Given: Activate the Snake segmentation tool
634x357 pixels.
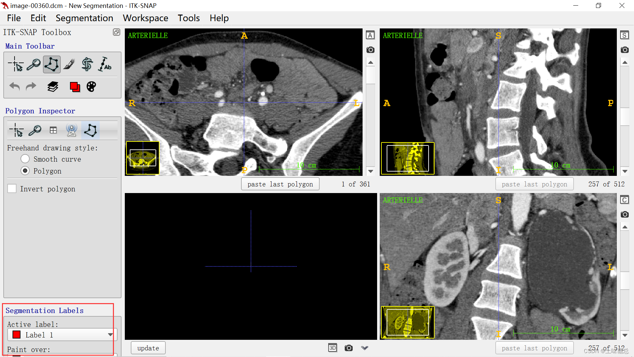Looking at the screenshot, I should pyautogui.click(x=87, y=64).
